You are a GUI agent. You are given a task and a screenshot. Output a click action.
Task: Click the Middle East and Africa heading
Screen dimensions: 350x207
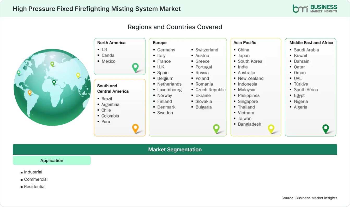(311, 43)
